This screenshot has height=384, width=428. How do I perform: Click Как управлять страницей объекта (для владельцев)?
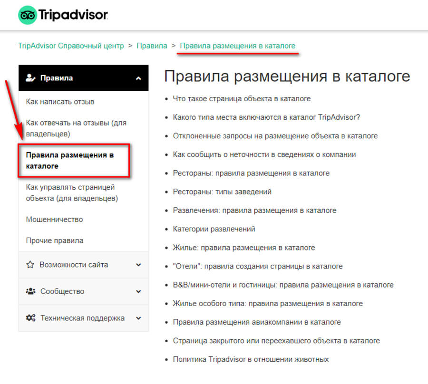click(70, 192)
